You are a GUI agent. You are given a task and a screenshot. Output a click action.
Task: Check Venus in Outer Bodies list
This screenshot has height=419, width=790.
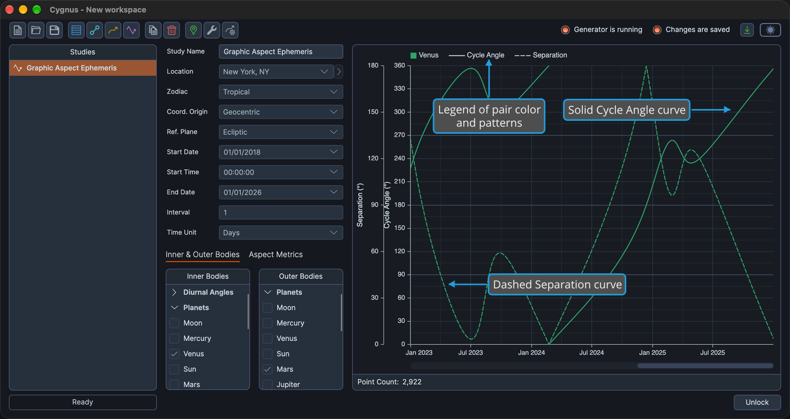pos(268,339)
